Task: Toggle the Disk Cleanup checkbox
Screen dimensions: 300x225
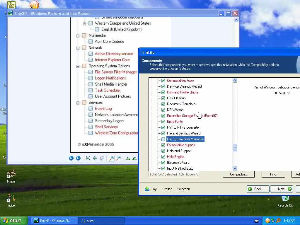Action: pos(163,98)
